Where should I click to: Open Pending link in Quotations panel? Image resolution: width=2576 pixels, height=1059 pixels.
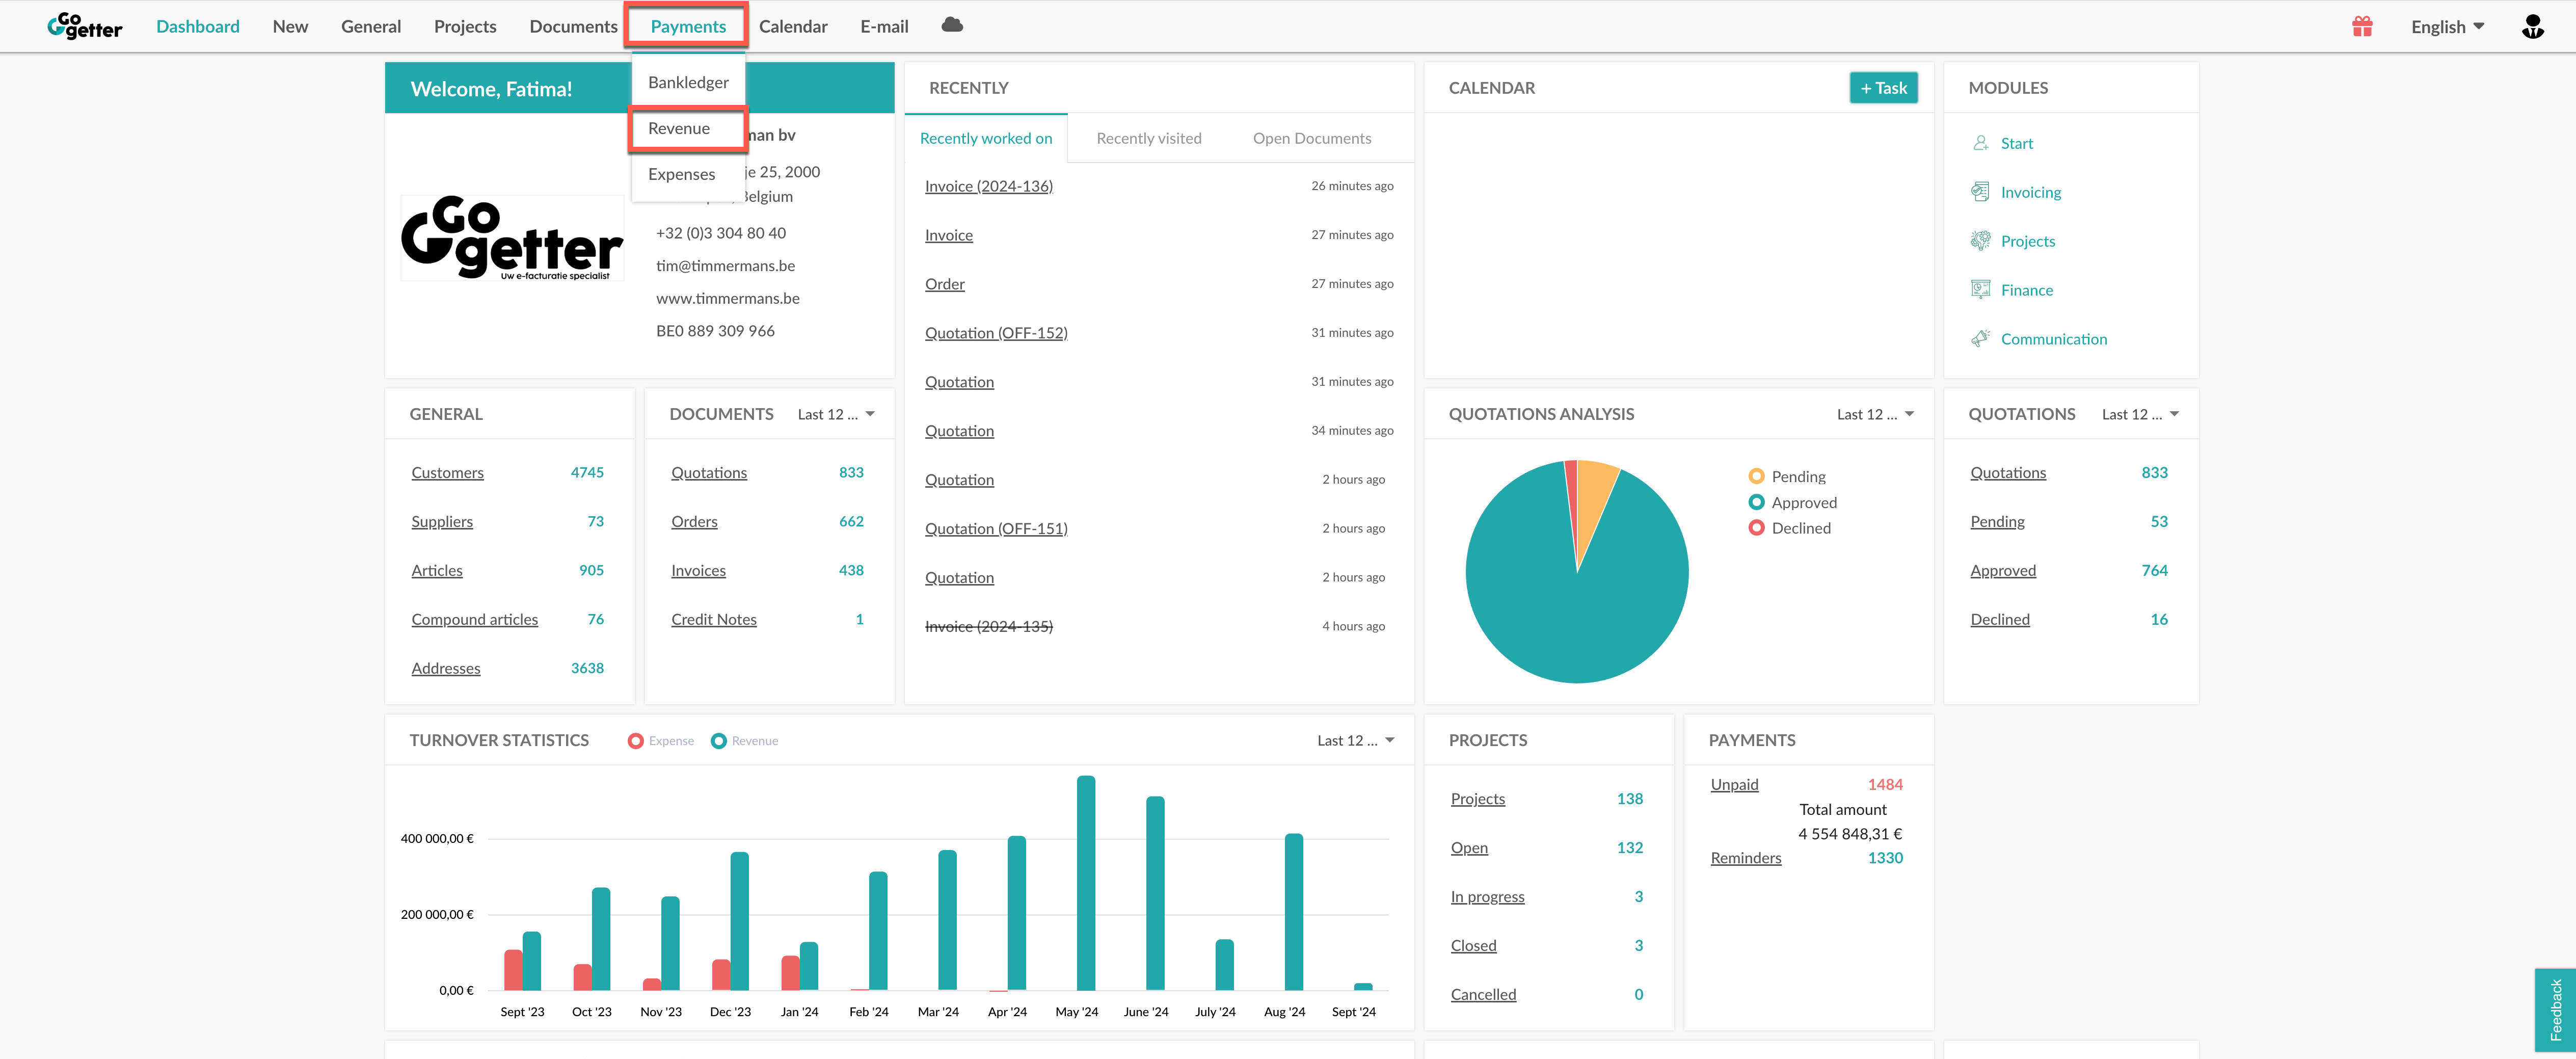click(x=1997, y=522)
